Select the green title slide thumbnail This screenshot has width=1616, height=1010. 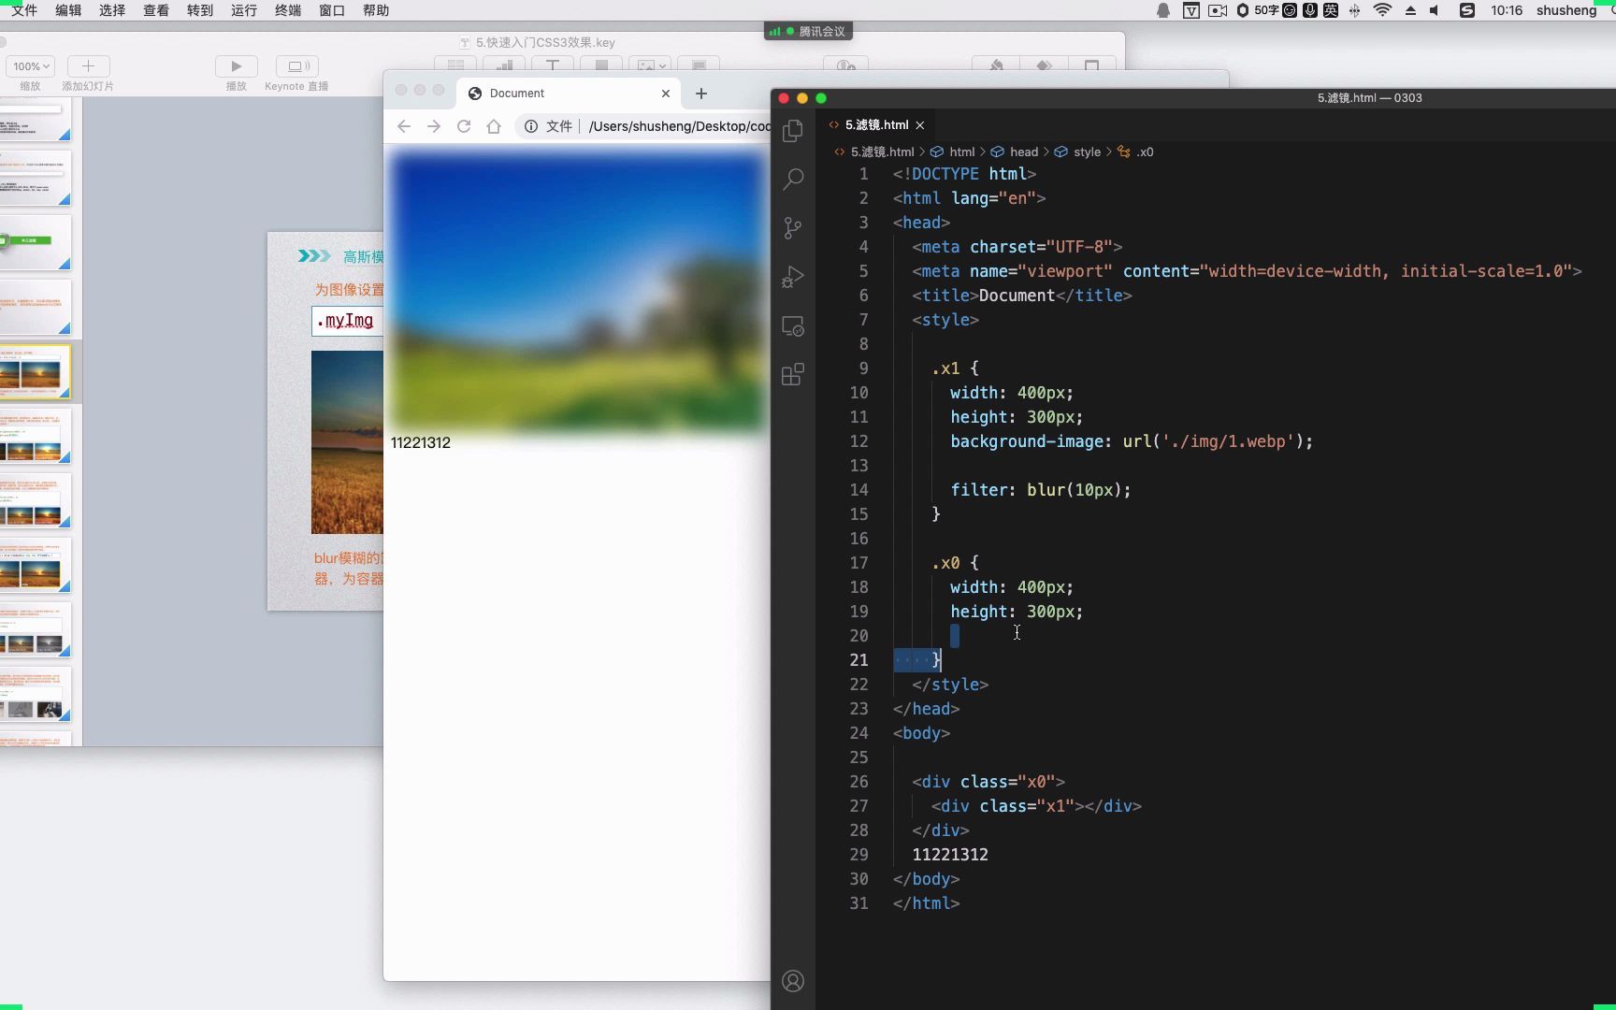tap(35, 242)
